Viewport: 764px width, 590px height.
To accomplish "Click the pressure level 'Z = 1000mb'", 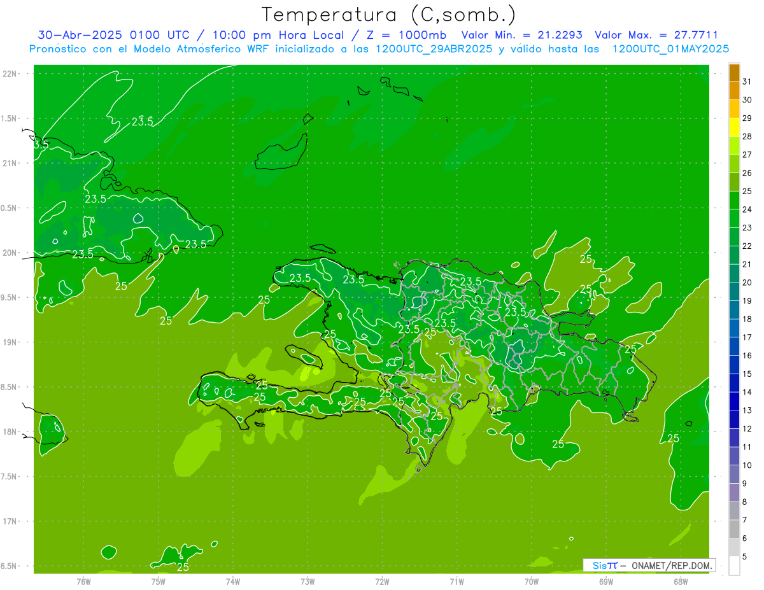I will (406, 35).
